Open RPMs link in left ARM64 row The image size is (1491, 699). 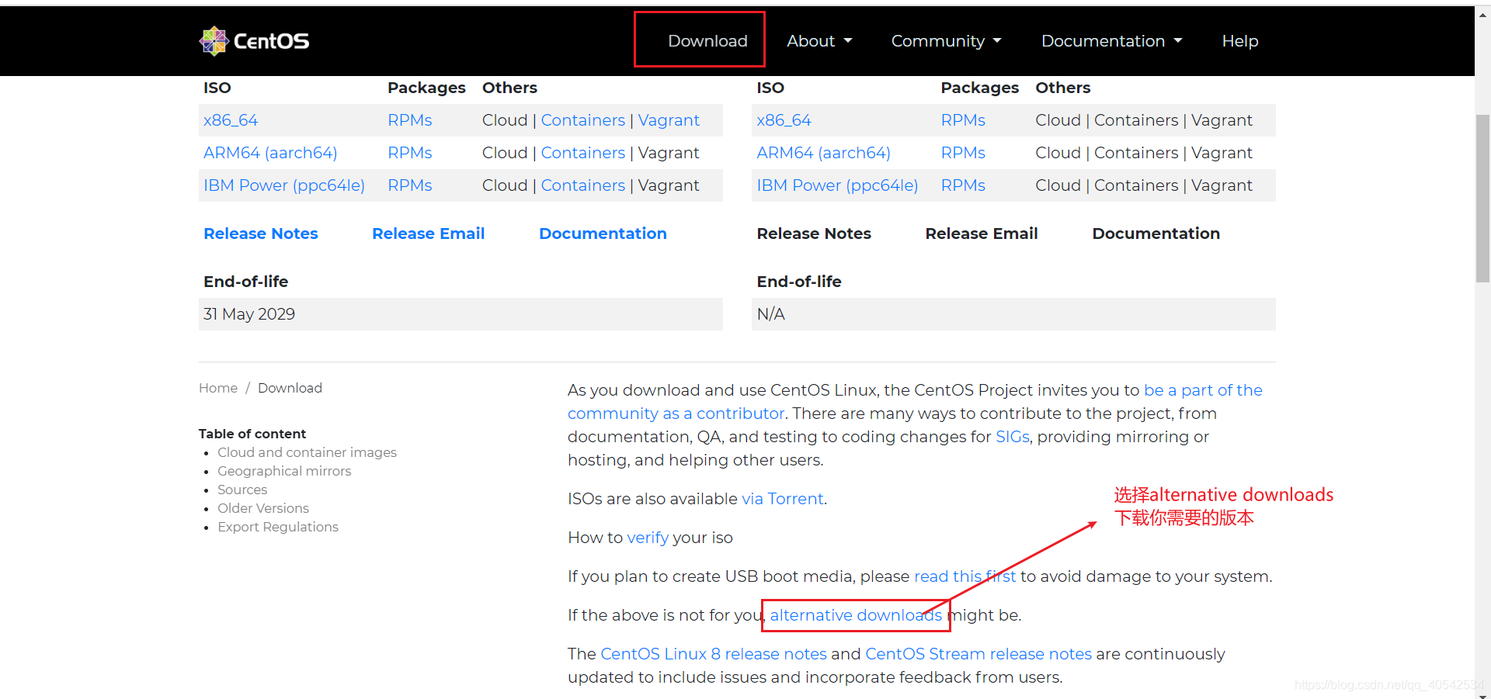[410, 153]
